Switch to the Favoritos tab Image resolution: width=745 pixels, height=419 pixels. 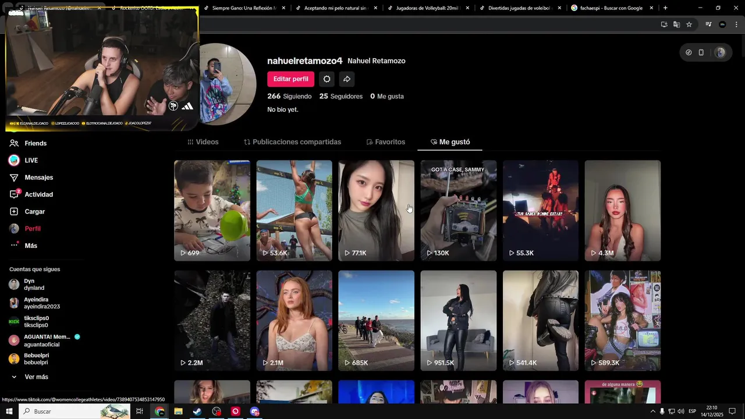click(x=385, y=142)
